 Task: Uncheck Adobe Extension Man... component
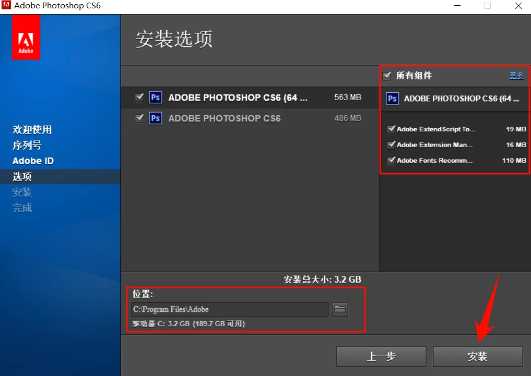coord(391,145)
